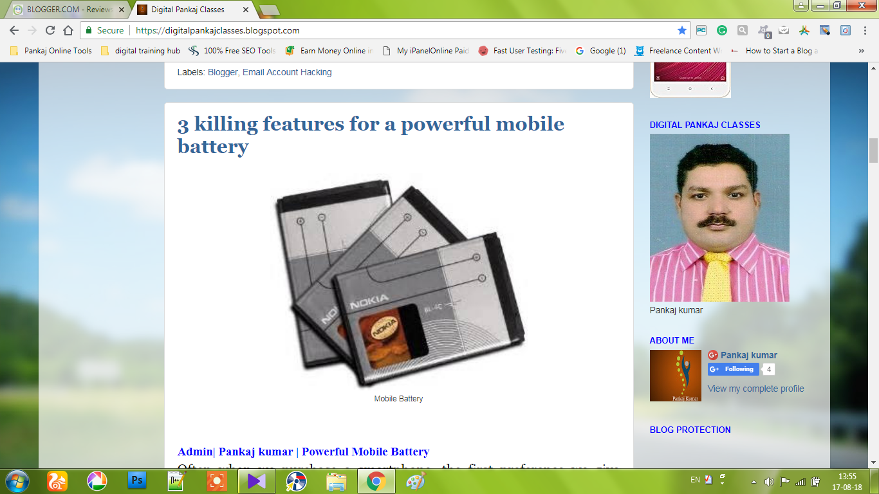Open the How to Start a Blog bookmark
Image resolution: width=879 pixels, height=494 pixels.
(x=775, y=50)
